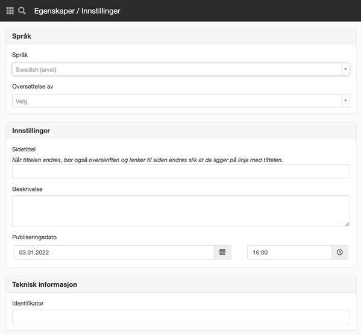This screenshot has width=361, height=335.
Task: Click the Oversettelse av label
Action: click(33, 86)
